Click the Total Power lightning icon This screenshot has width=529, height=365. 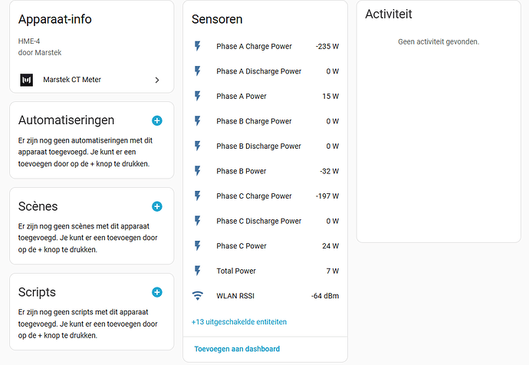click(197, 271)
